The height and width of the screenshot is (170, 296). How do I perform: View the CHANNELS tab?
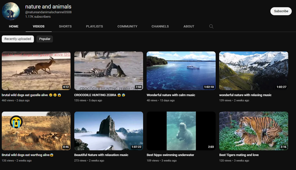point(160,27)
